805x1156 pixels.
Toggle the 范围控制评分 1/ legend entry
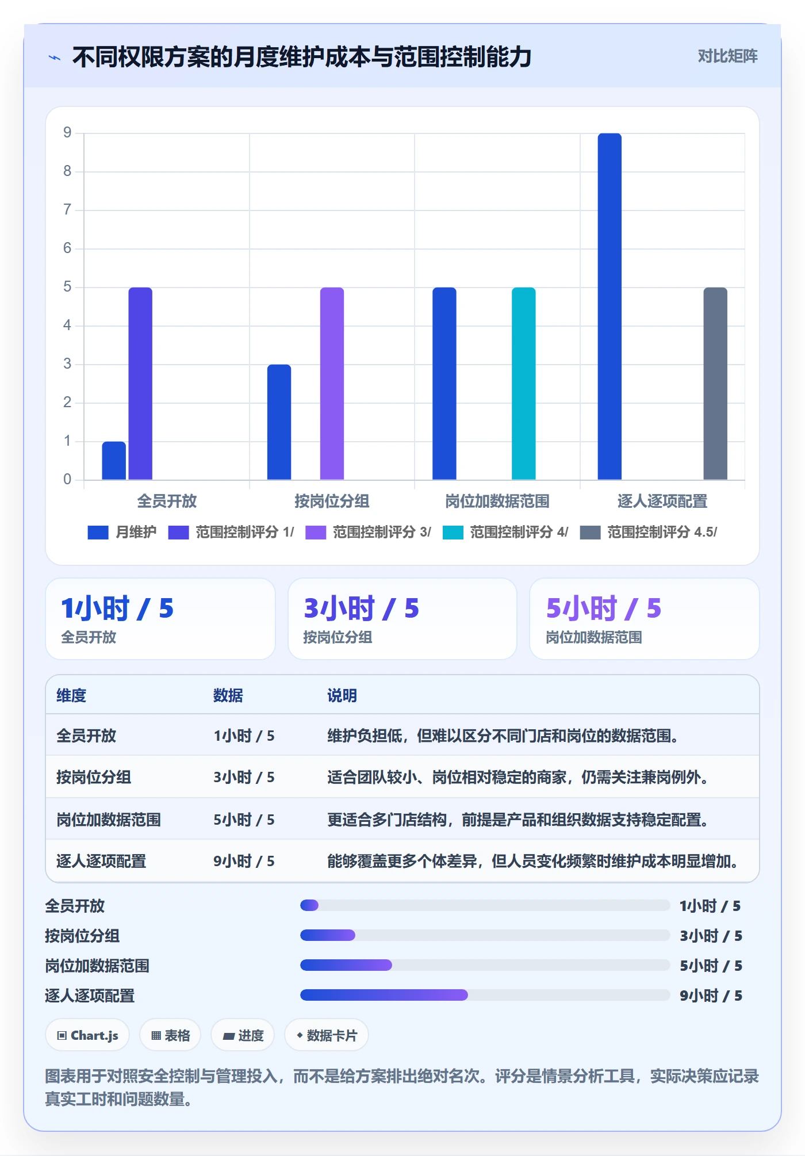pyautogui.click(x=231, y=532)
